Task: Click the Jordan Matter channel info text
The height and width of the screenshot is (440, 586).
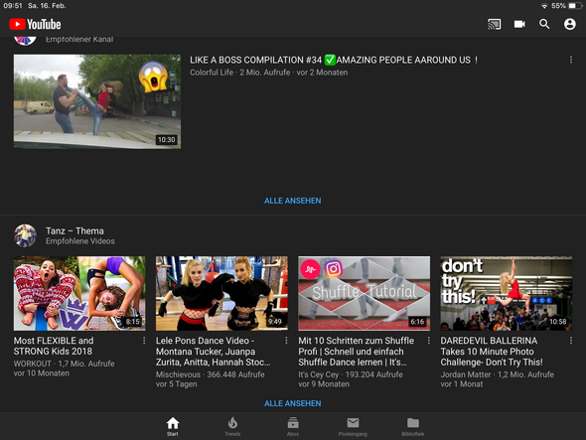Action: click(x=497, y=379)
